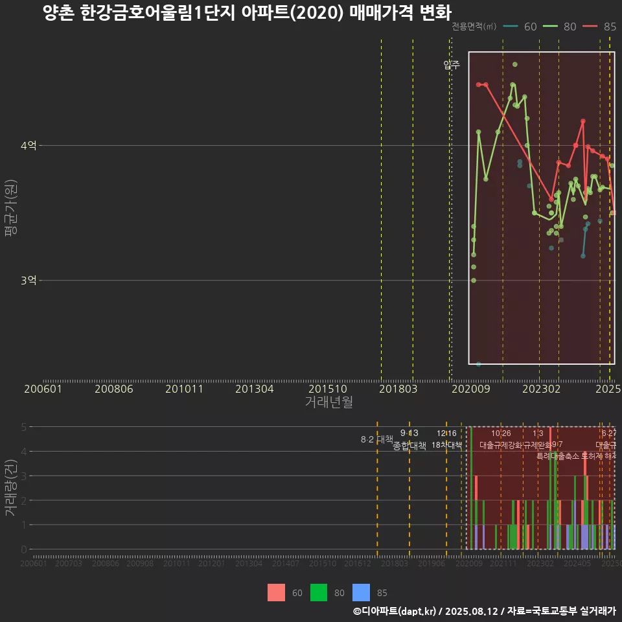Click the '0' tick label on the volume axis
622x622 pixels.
pyautogui.click(x=24, y=549)
